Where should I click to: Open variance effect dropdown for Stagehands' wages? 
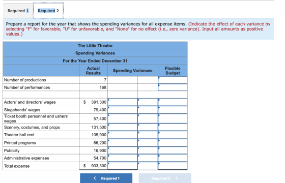(148, 110)
